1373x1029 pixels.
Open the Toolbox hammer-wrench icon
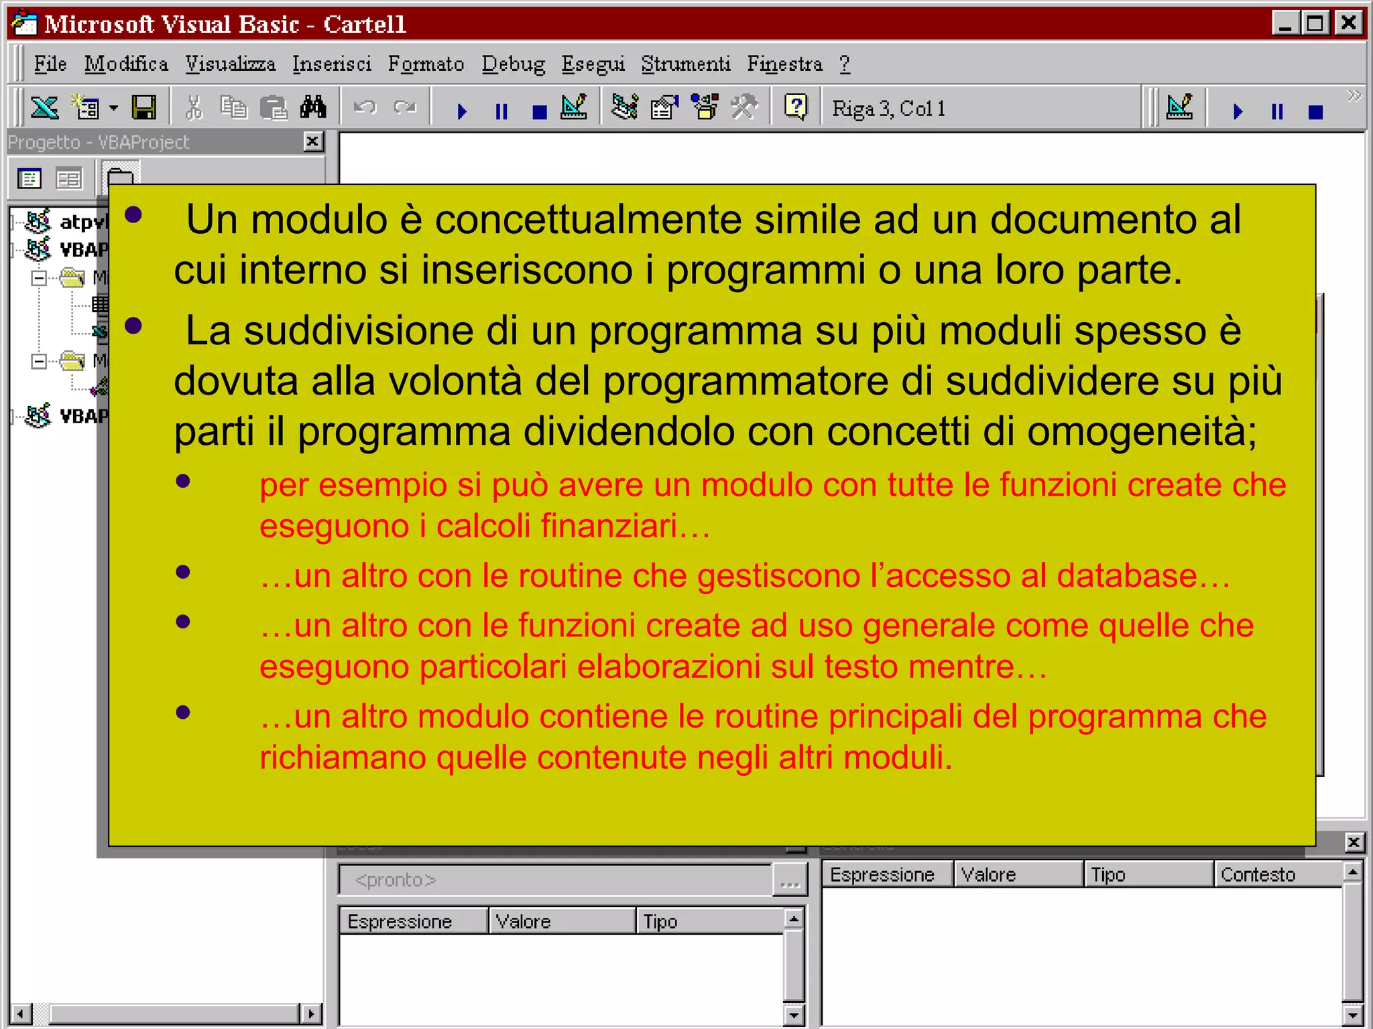pos(744,108)
